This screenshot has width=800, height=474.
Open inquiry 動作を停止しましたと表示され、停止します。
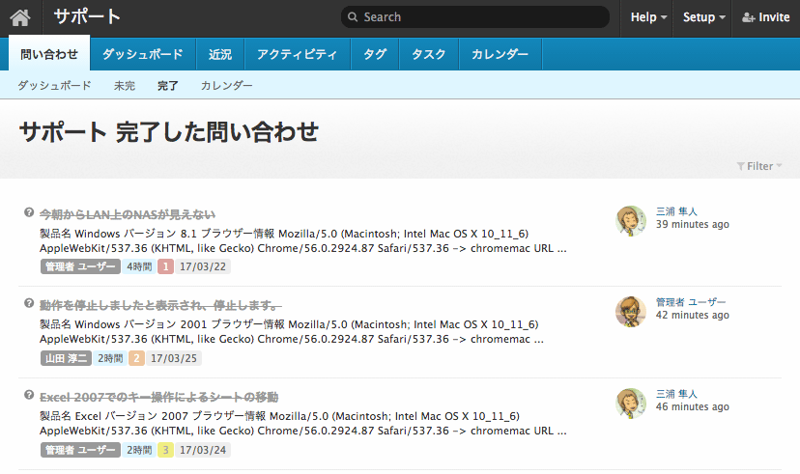pos(160,305)
